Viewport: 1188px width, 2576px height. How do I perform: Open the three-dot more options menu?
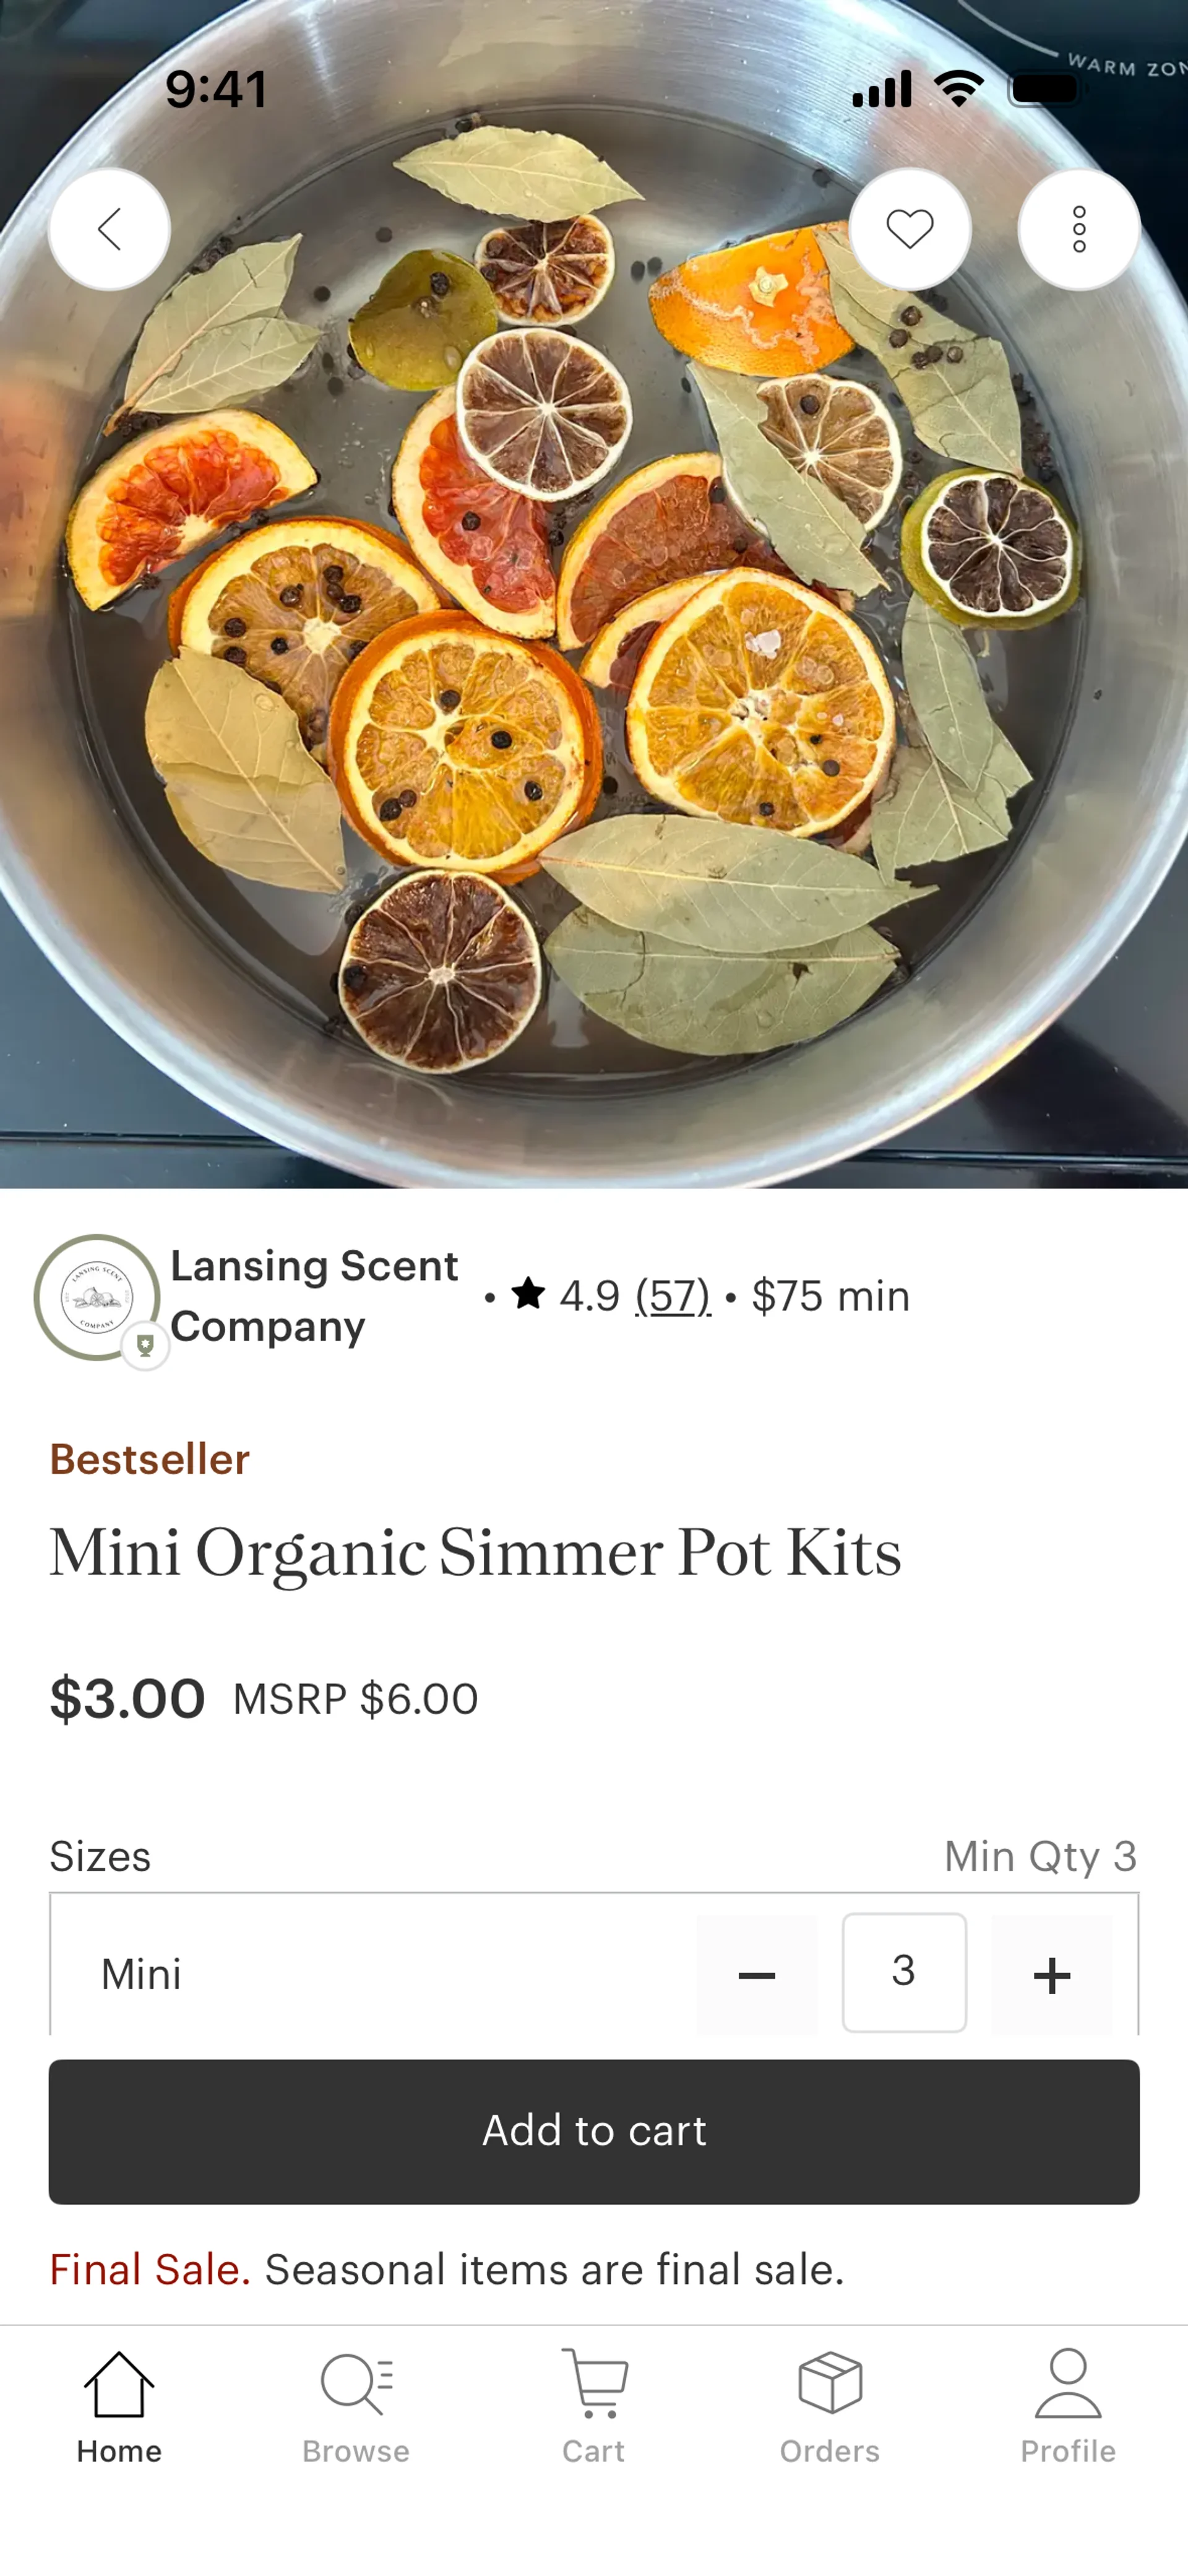click(x=1078, y=229)
